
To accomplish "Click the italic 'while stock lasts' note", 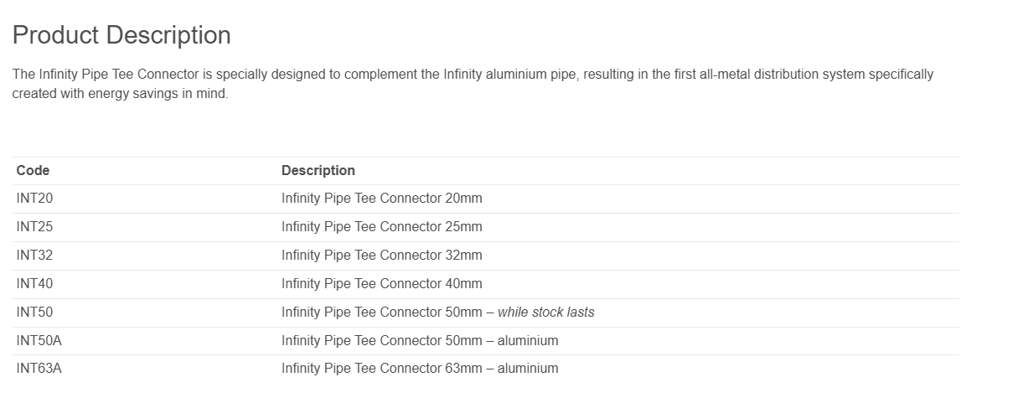I will [546, 313].
